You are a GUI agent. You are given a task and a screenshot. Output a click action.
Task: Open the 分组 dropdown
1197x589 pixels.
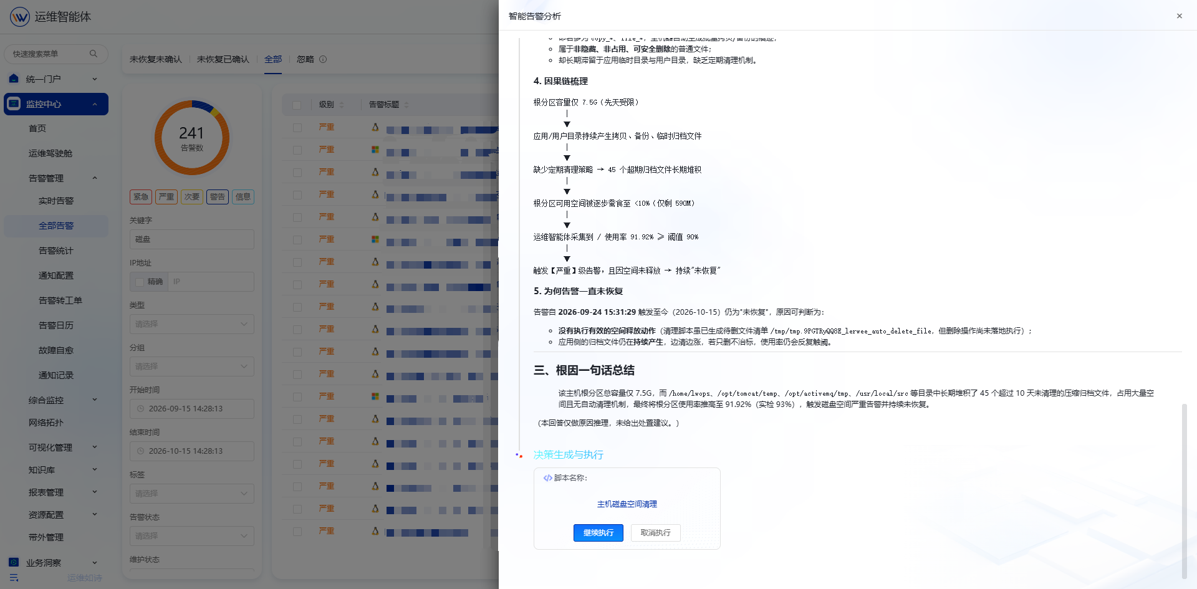192,366
